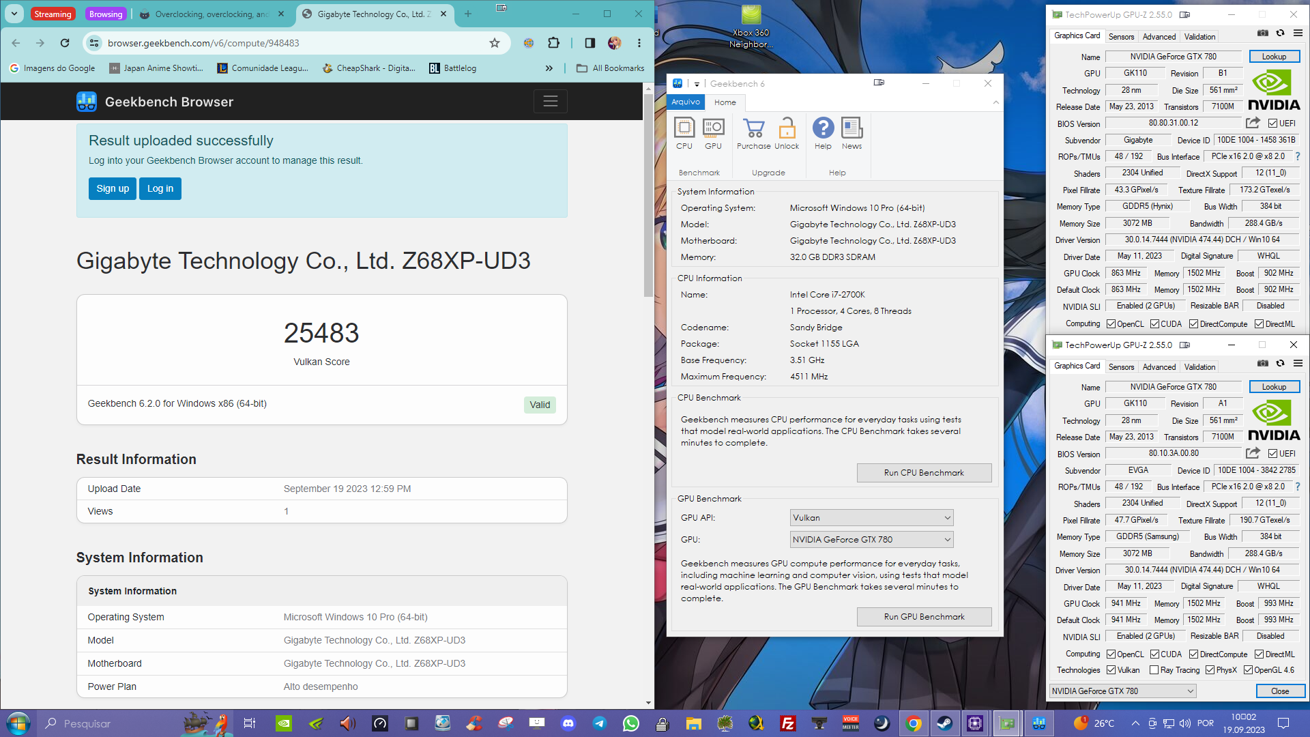1310x737 pixels.
Task: Click the screenshot camera icon in EVGA GPU-Z window
Action: click(1263, 363)
